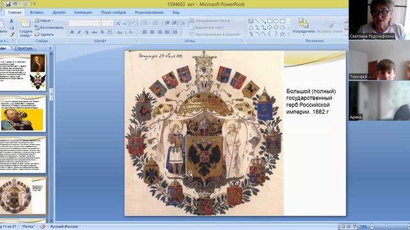Decrease font size with the small A button
The width and height of the screenshot is (410, 230).
(126, 23)
